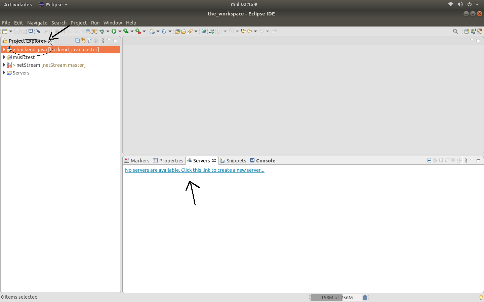Run the garbage collector trash icon
Viewport: 484px width, 302px height.
[x=365, y=298]
